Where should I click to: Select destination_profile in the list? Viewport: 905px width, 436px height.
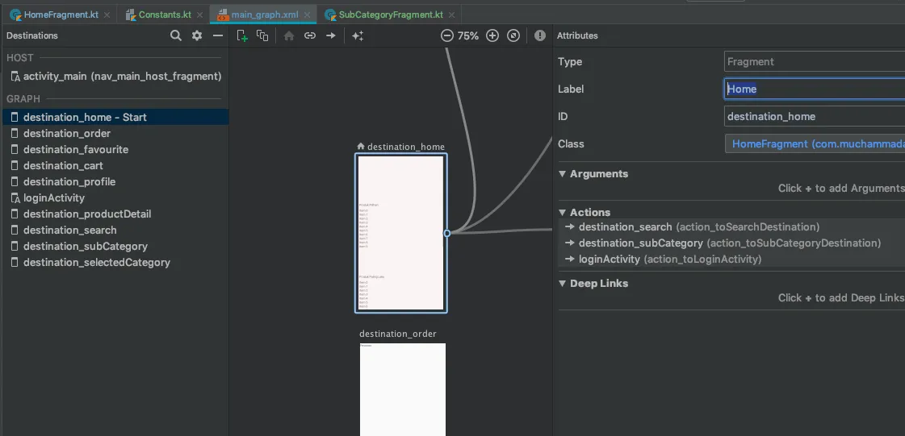point(115,182)
